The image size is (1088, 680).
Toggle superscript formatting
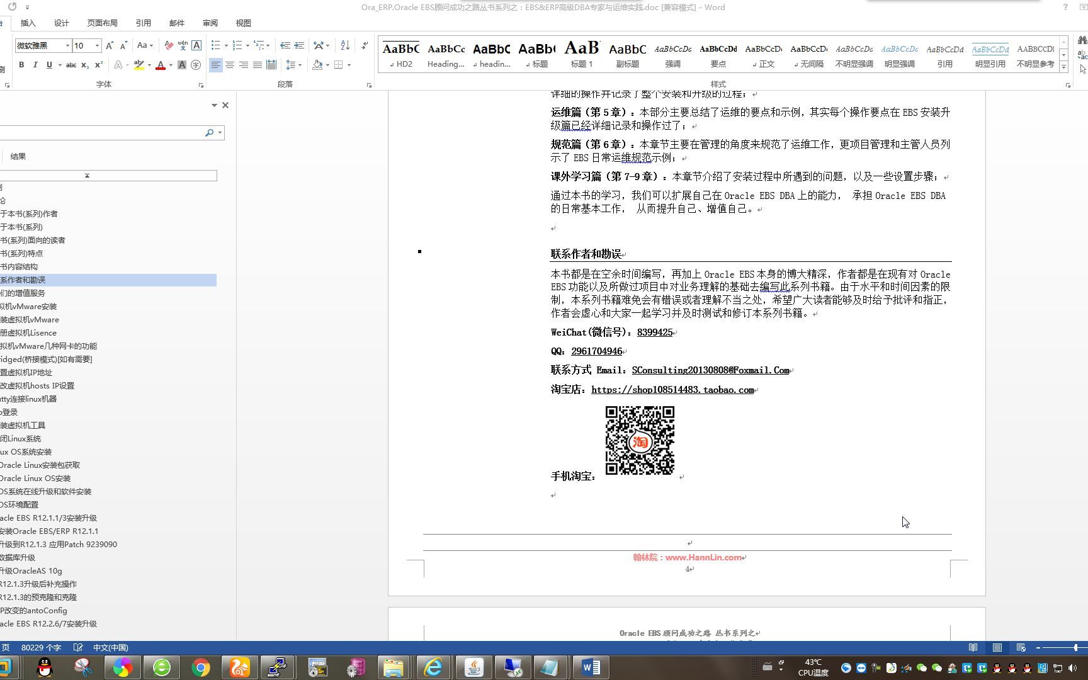pyautogui.click(x=99, y=65)
